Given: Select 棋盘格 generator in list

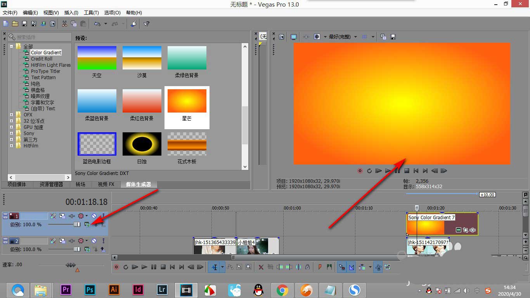Looking at the screenshot, I should tap(38, 90).
